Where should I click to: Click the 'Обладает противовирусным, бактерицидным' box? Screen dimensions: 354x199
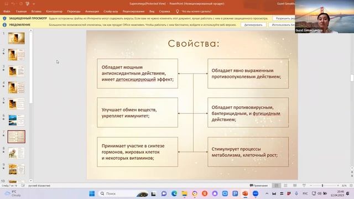(x=248, y=112)
